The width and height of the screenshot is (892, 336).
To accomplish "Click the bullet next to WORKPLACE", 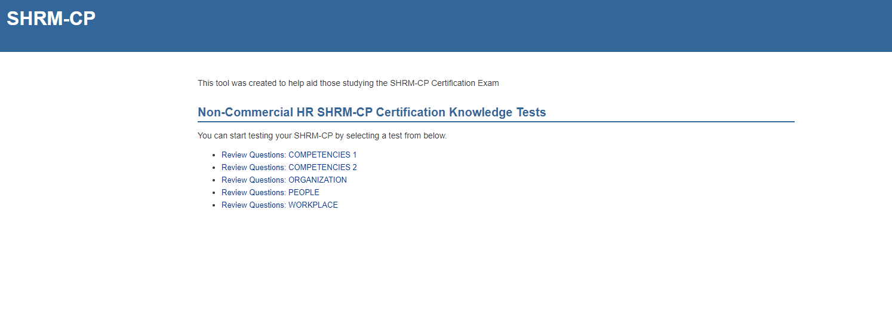I will (x=214, y=205).
